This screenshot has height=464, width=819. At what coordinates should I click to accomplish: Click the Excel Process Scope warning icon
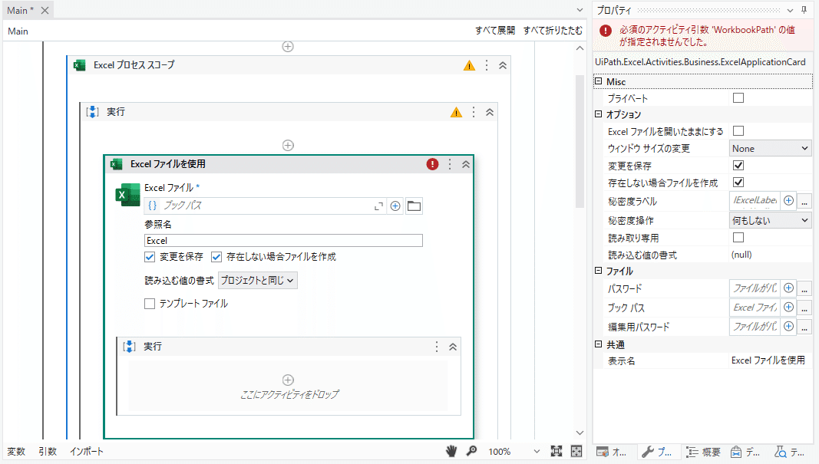[469, 65]
